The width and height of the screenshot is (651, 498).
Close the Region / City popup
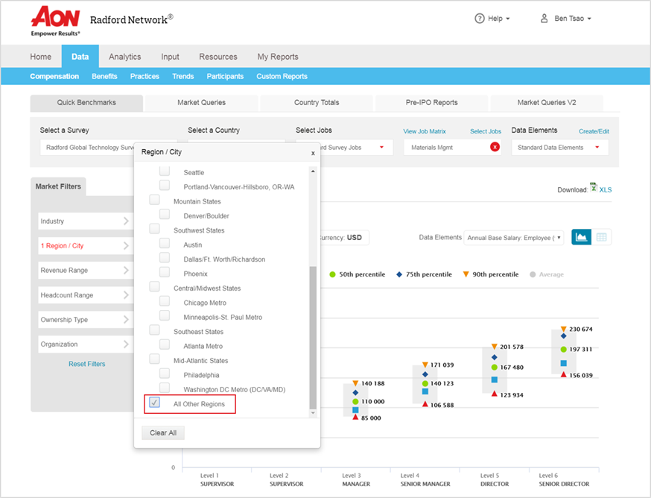tap(313, 153)
